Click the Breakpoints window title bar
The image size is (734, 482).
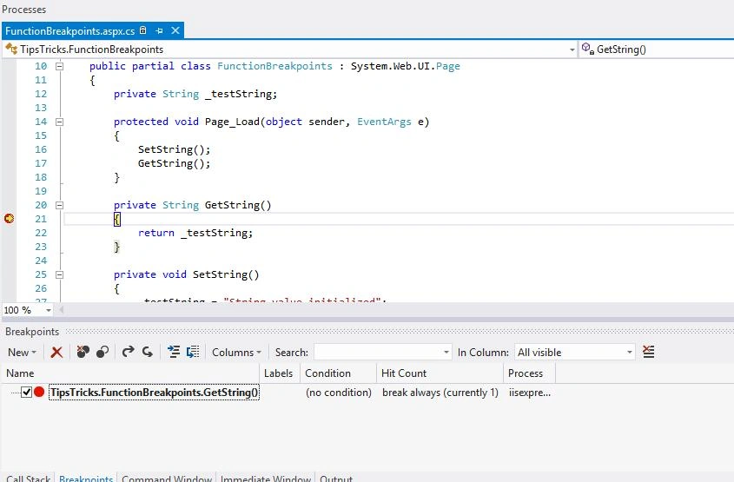click(x=367, y=331)
